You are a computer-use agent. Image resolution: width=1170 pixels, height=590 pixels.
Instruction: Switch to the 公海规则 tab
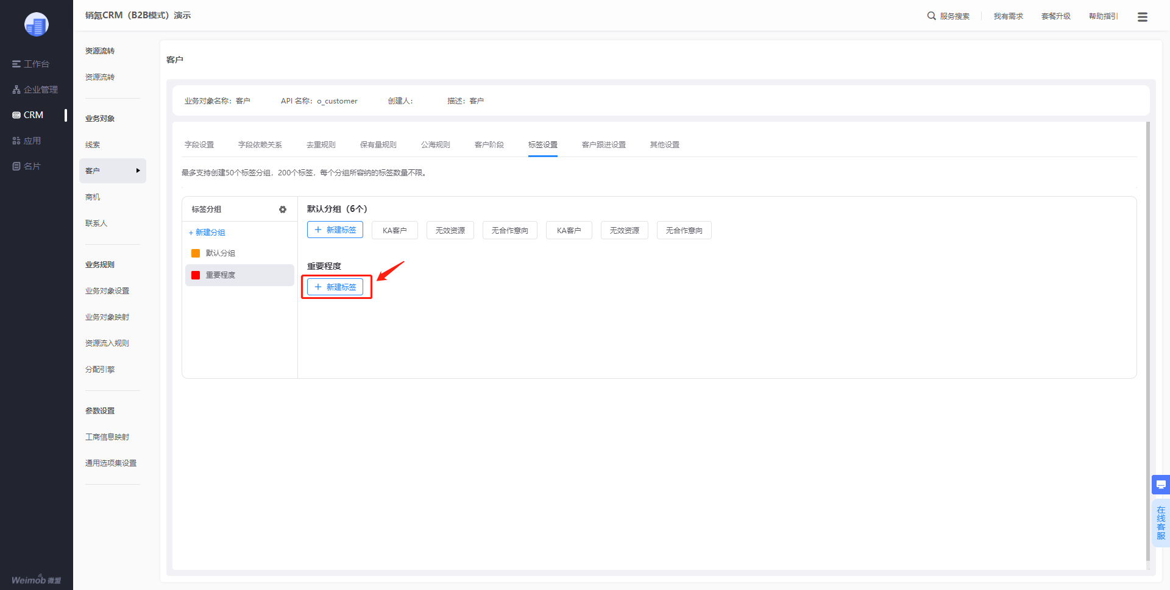[436, 145]
